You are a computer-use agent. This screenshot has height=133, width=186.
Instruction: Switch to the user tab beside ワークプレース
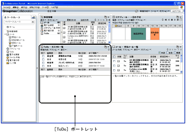click(x=33, y=17)
